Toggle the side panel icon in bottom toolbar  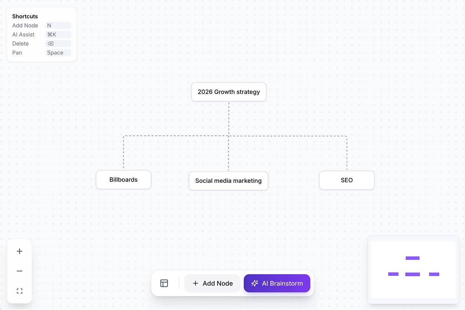[x=164, y=283]
